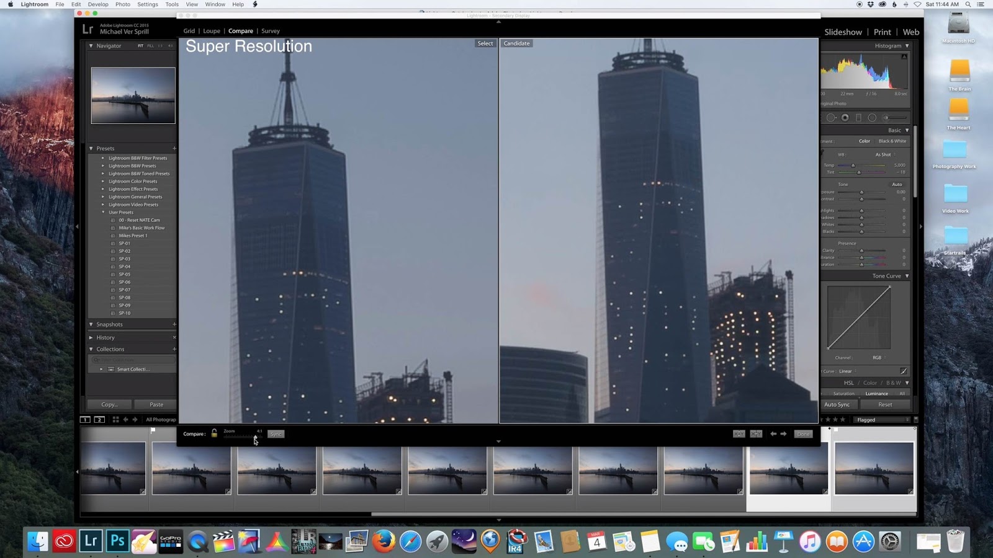Select Color treatment
This screenshot has height=558, width=993.
865,141
